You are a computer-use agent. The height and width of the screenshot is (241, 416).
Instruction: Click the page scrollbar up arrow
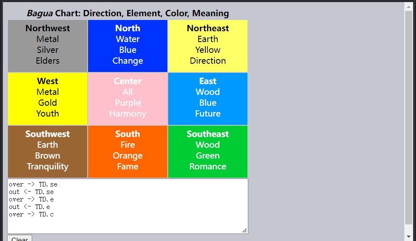point(408,6)
